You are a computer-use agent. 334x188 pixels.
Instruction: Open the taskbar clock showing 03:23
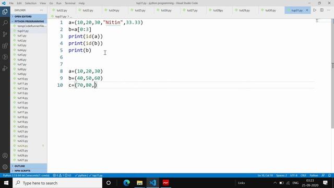click(310, 183)
